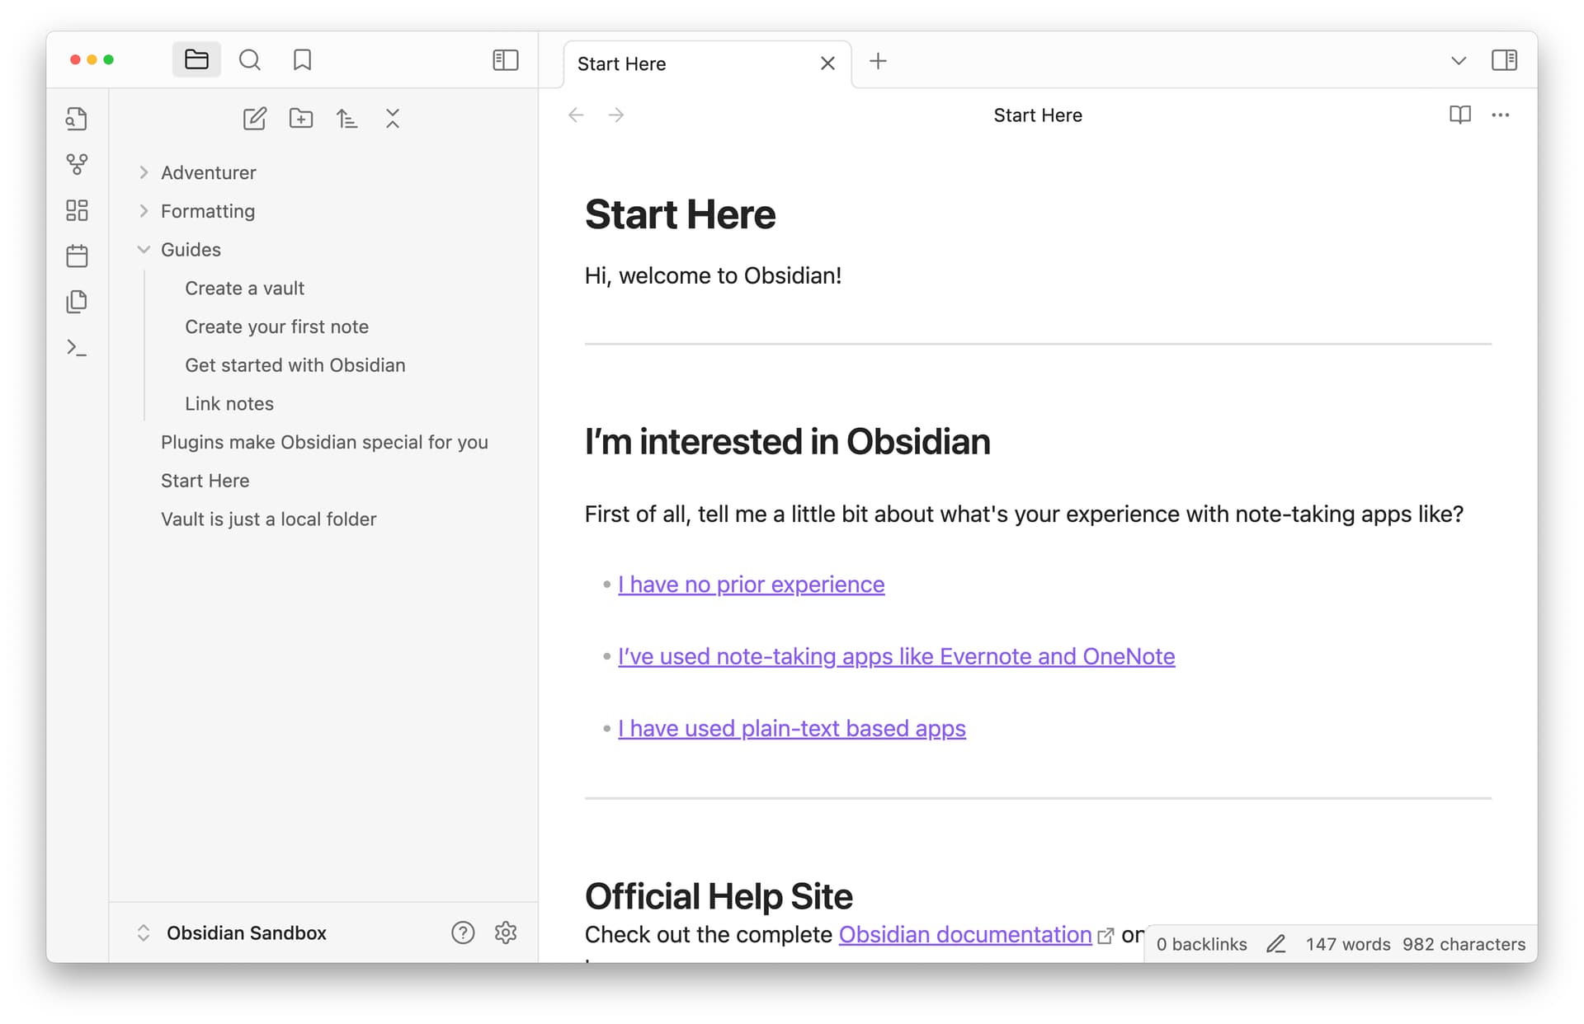
Task: Select Start Here in file list
Action: pos(205,481)
